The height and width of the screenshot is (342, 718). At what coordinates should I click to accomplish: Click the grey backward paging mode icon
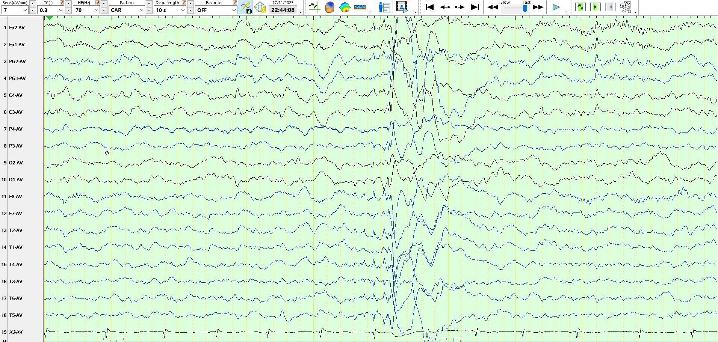pyautogui.click(x=611, y=7)
